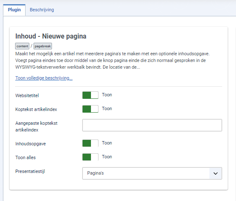This screenshot has height=201, width=236.
Task: Switch off Toon alles toggle
Action: coord(90,157)
